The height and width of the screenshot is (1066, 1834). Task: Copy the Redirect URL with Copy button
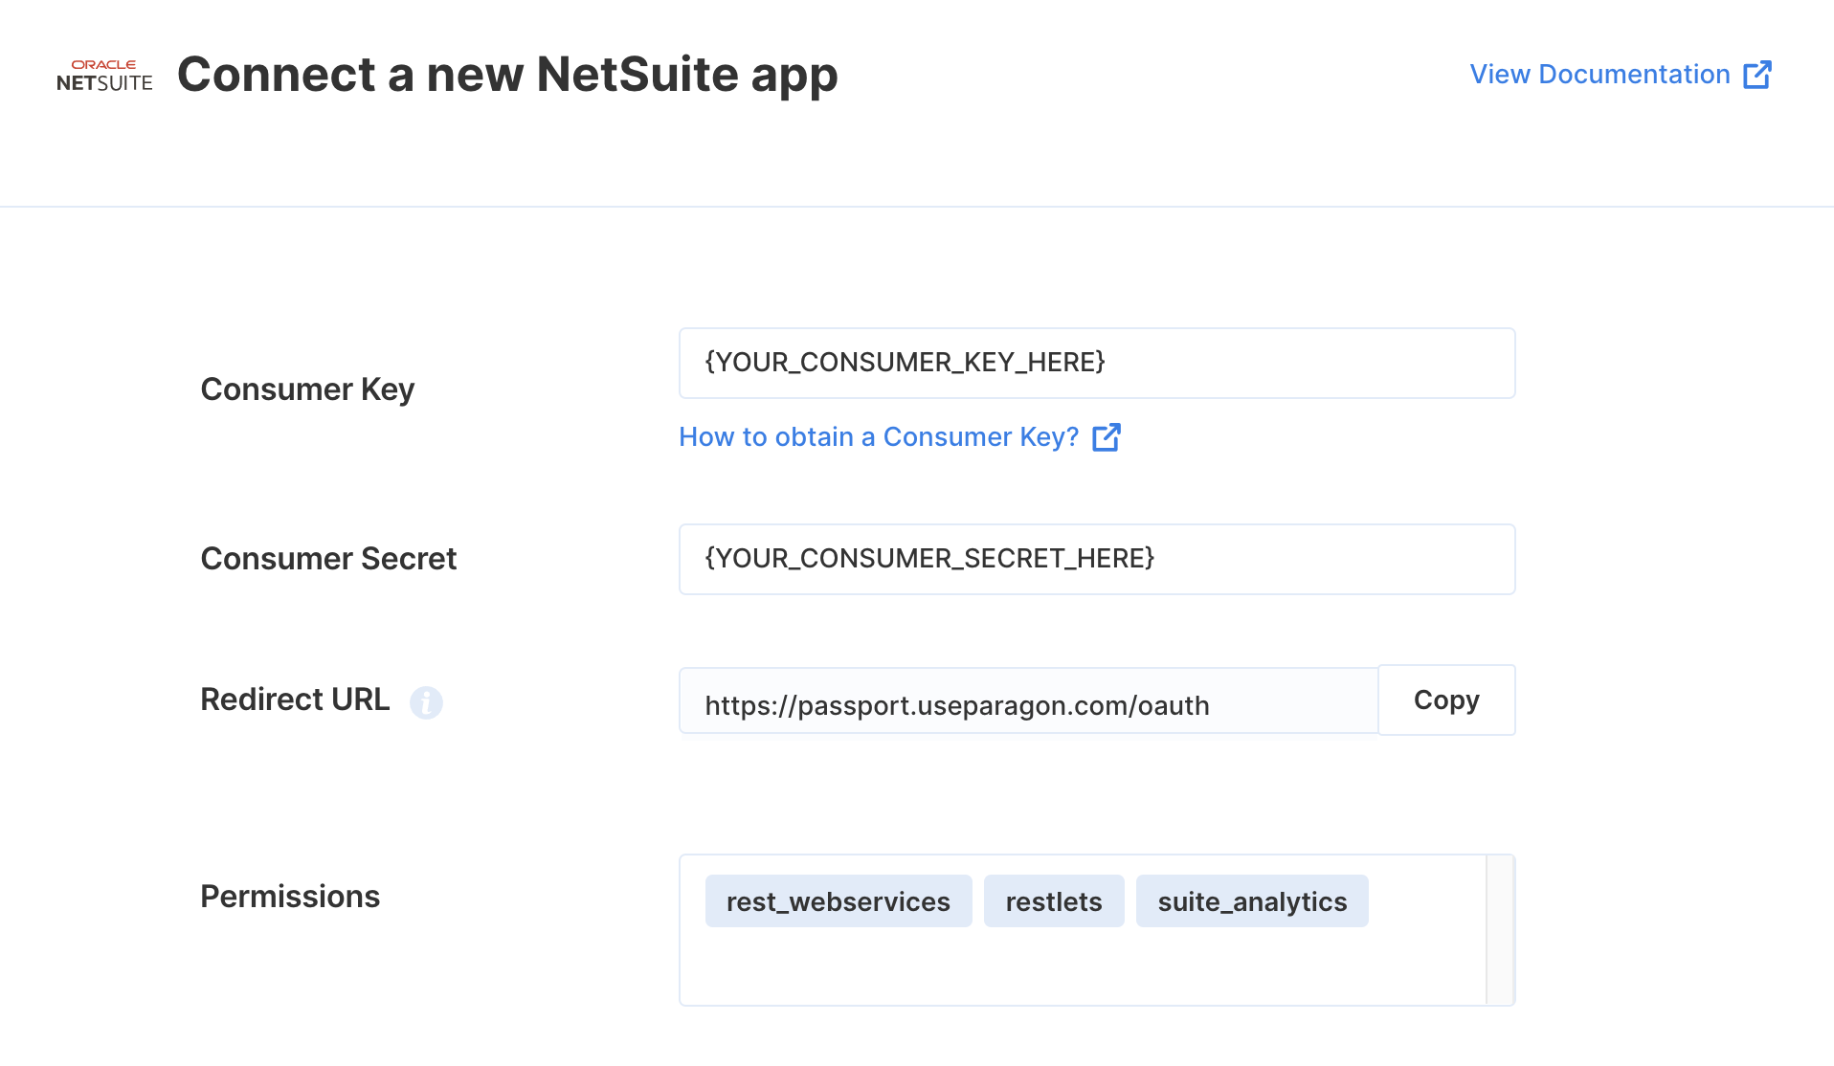(1446, 700)
